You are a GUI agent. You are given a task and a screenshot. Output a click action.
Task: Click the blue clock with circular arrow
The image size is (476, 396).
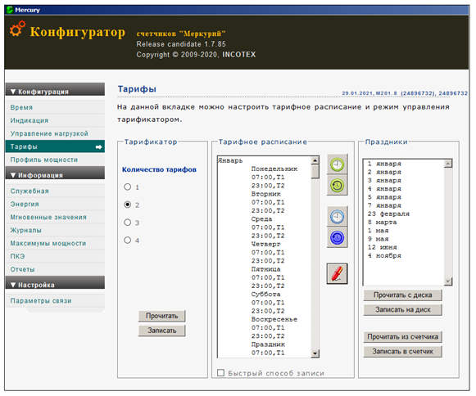coord(337,237)
